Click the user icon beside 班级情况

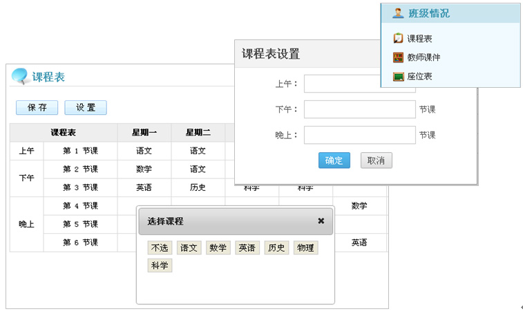pos(398,13)
